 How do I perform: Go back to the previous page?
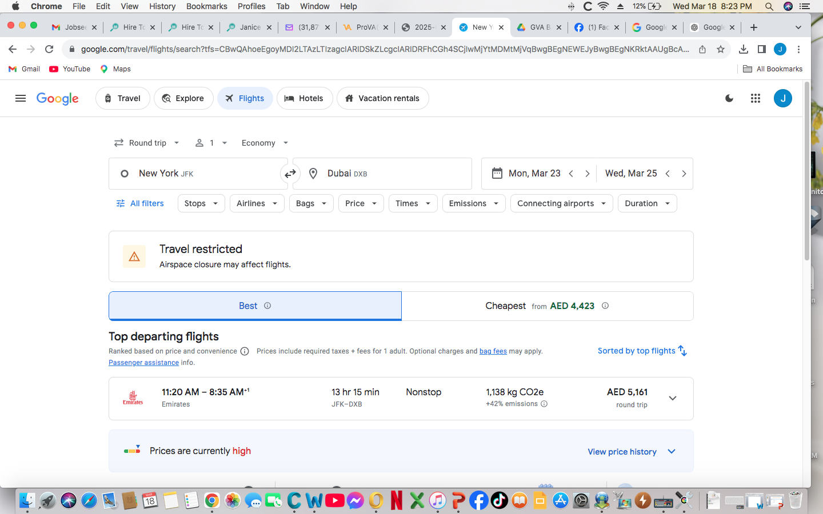click(13, 49)
